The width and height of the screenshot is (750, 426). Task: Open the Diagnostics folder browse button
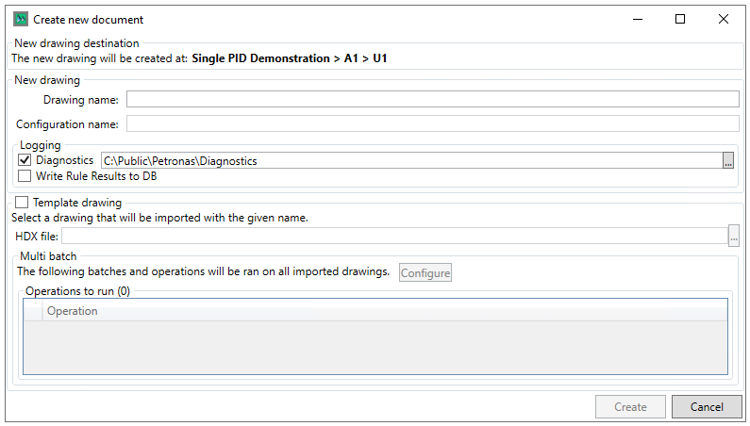point(728,161)
